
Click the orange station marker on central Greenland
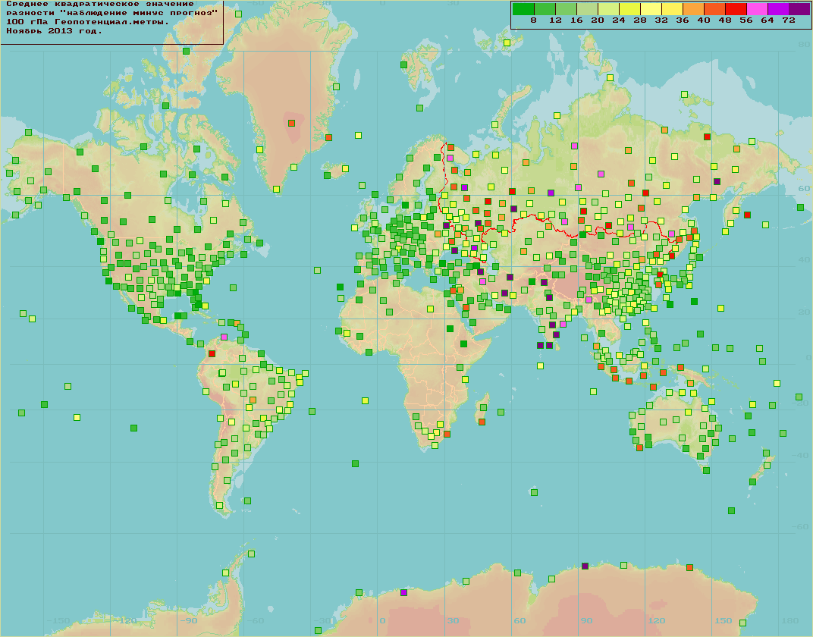pyautogui.click(x=291, y=124)
